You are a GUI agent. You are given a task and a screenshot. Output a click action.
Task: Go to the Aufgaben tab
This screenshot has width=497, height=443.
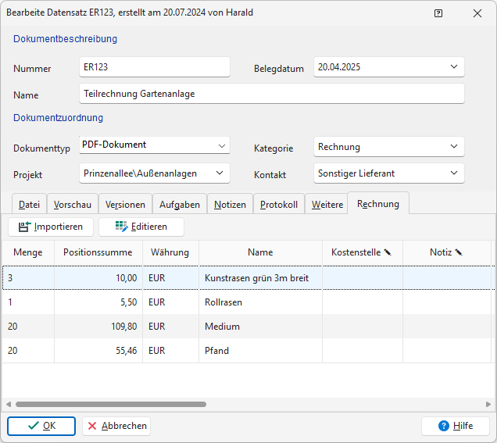(180, 205)
